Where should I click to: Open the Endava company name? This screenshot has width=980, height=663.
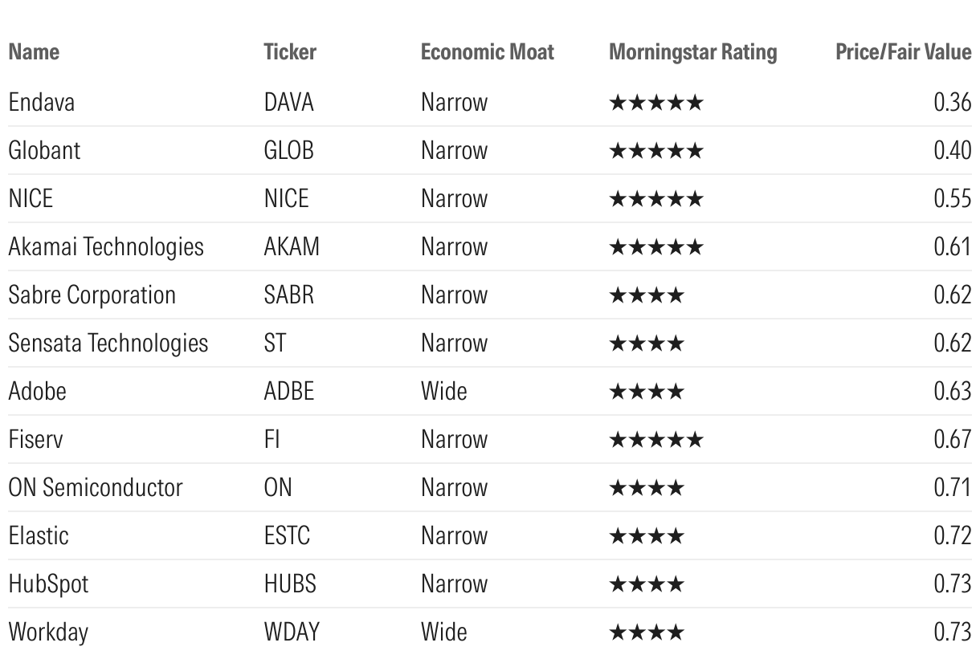point(42,102)
